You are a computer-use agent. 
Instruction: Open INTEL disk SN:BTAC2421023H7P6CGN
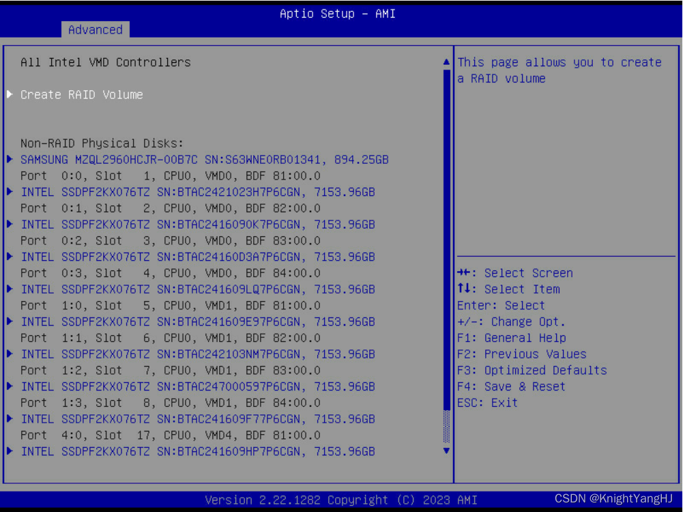point(198,192)
